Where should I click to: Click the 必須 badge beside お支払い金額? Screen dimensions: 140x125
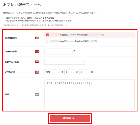point(37,51)
